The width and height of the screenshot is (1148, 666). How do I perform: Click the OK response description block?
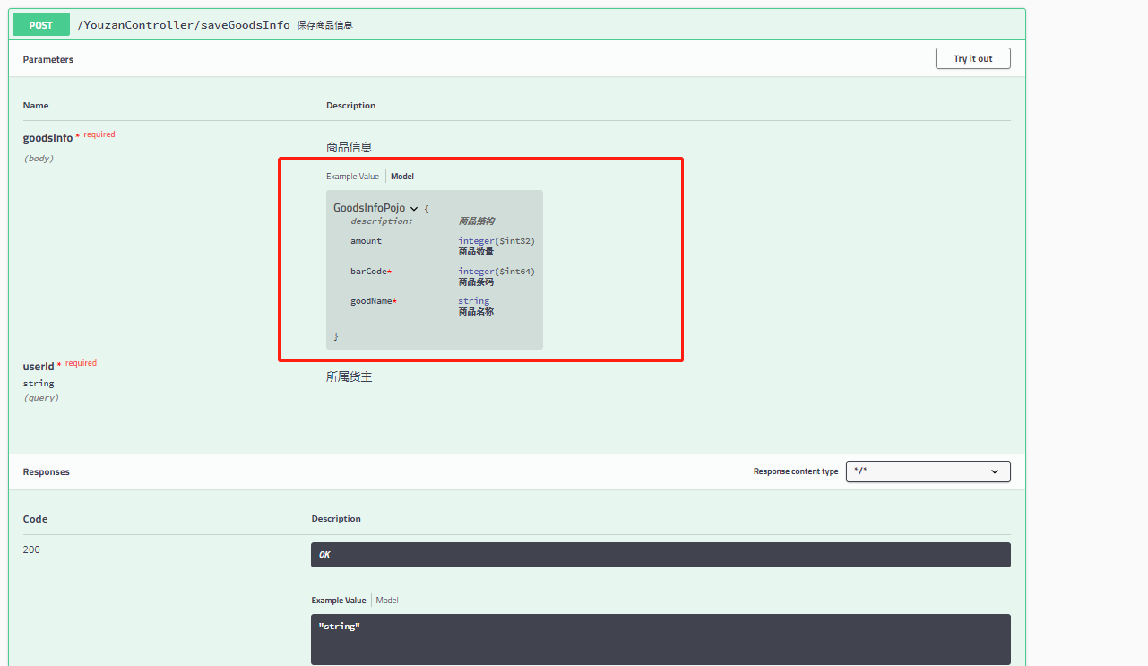tap(660, 555)
